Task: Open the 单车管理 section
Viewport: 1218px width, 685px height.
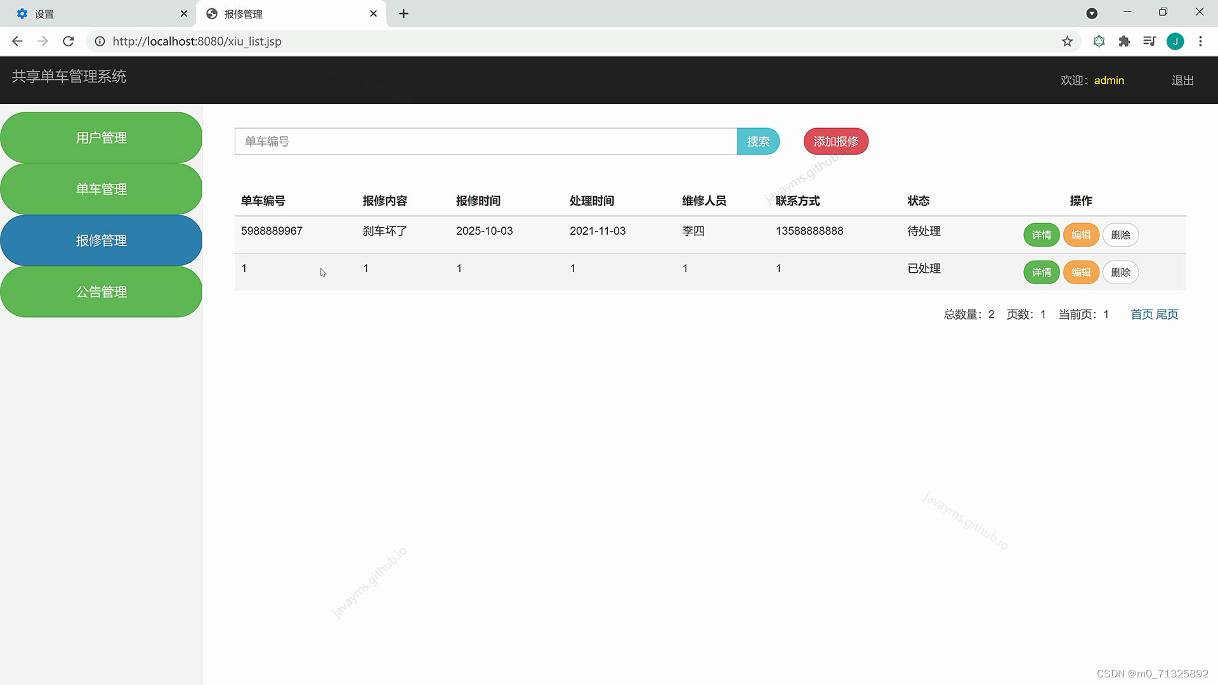Action: (x=101, y=188)
